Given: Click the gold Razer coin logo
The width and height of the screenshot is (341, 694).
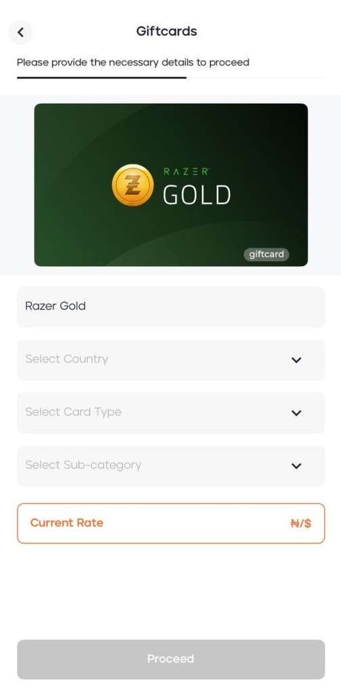Looking at the screenshot, I should (133, 185).
